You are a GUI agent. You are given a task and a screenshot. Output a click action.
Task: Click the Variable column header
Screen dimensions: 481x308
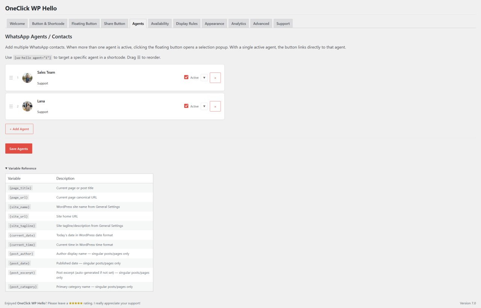coord(14,178)
